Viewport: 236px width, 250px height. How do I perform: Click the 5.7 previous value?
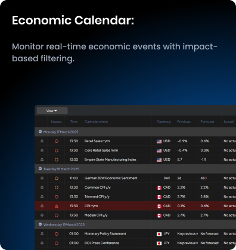click(179, 160)
